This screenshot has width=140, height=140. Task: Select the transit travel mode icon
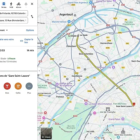[4, 4]
